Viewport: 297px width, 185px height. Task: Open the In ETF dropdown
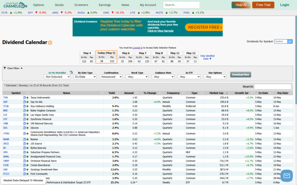coord(189,77)
